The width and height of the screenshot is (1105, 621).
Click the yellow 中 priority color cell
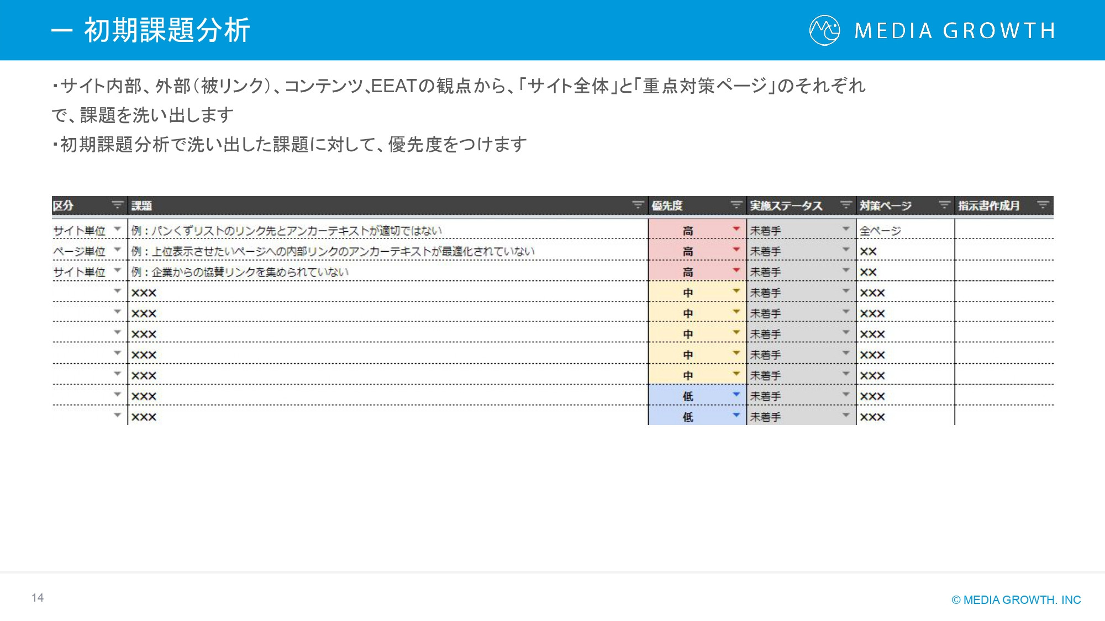tap(688, 314)
